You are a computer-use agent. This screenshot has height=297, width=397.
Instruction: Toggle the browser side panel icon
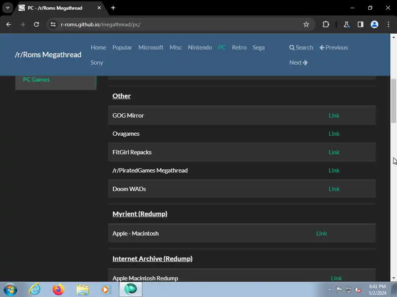(360, 24)
